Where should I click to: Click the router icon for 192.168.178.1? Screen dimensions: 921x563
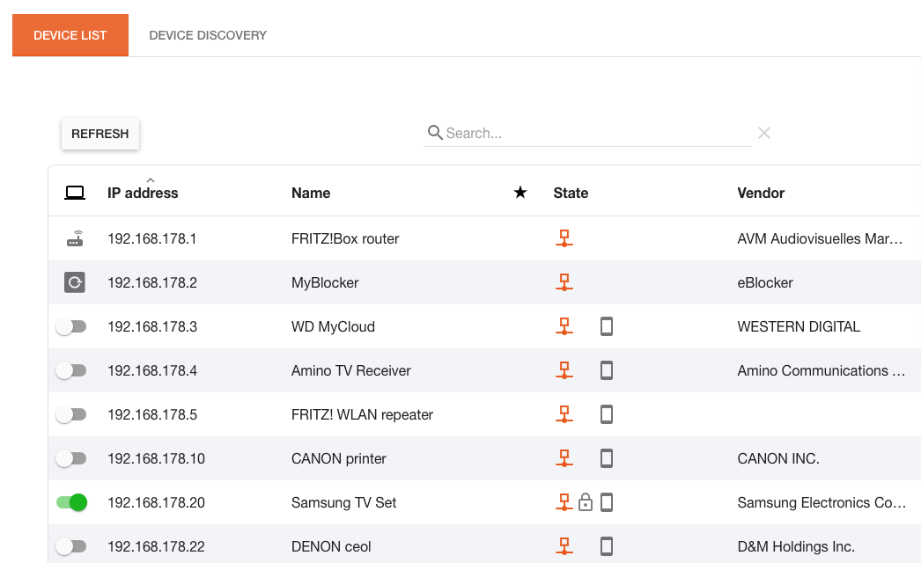[x=75, y=238]
